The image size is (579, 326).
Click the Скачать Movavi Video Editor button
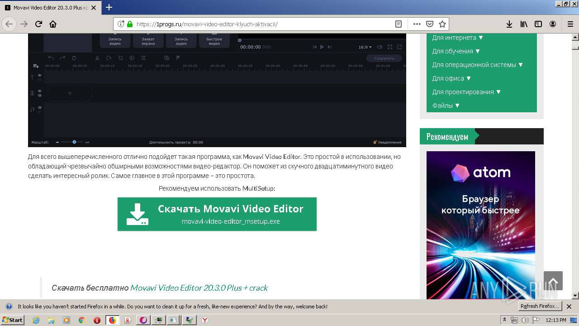[x=217, y=214]
